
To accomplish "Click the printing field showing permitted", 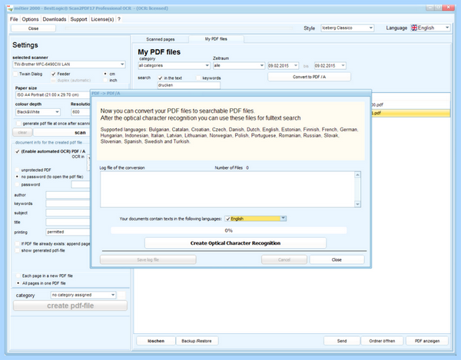I will 68,232.
